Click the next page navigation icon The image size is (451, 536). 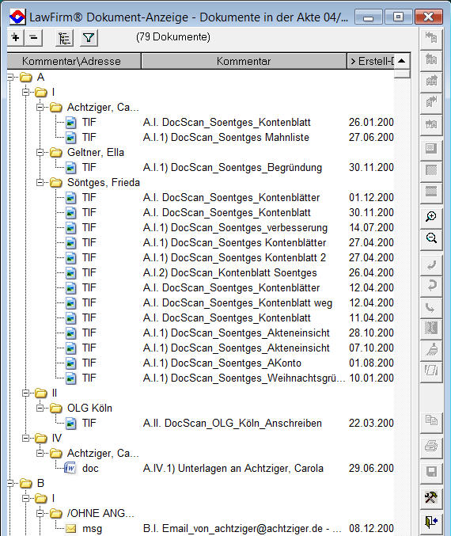(x=431, y=81)
